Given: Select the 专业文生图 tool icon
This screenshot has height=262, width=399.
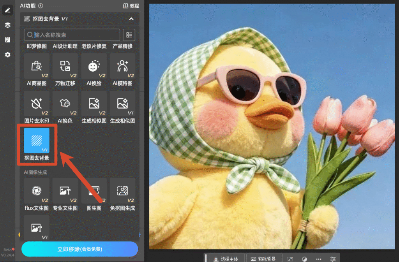Looking at the screenshot, I should (x=65, y=191).
